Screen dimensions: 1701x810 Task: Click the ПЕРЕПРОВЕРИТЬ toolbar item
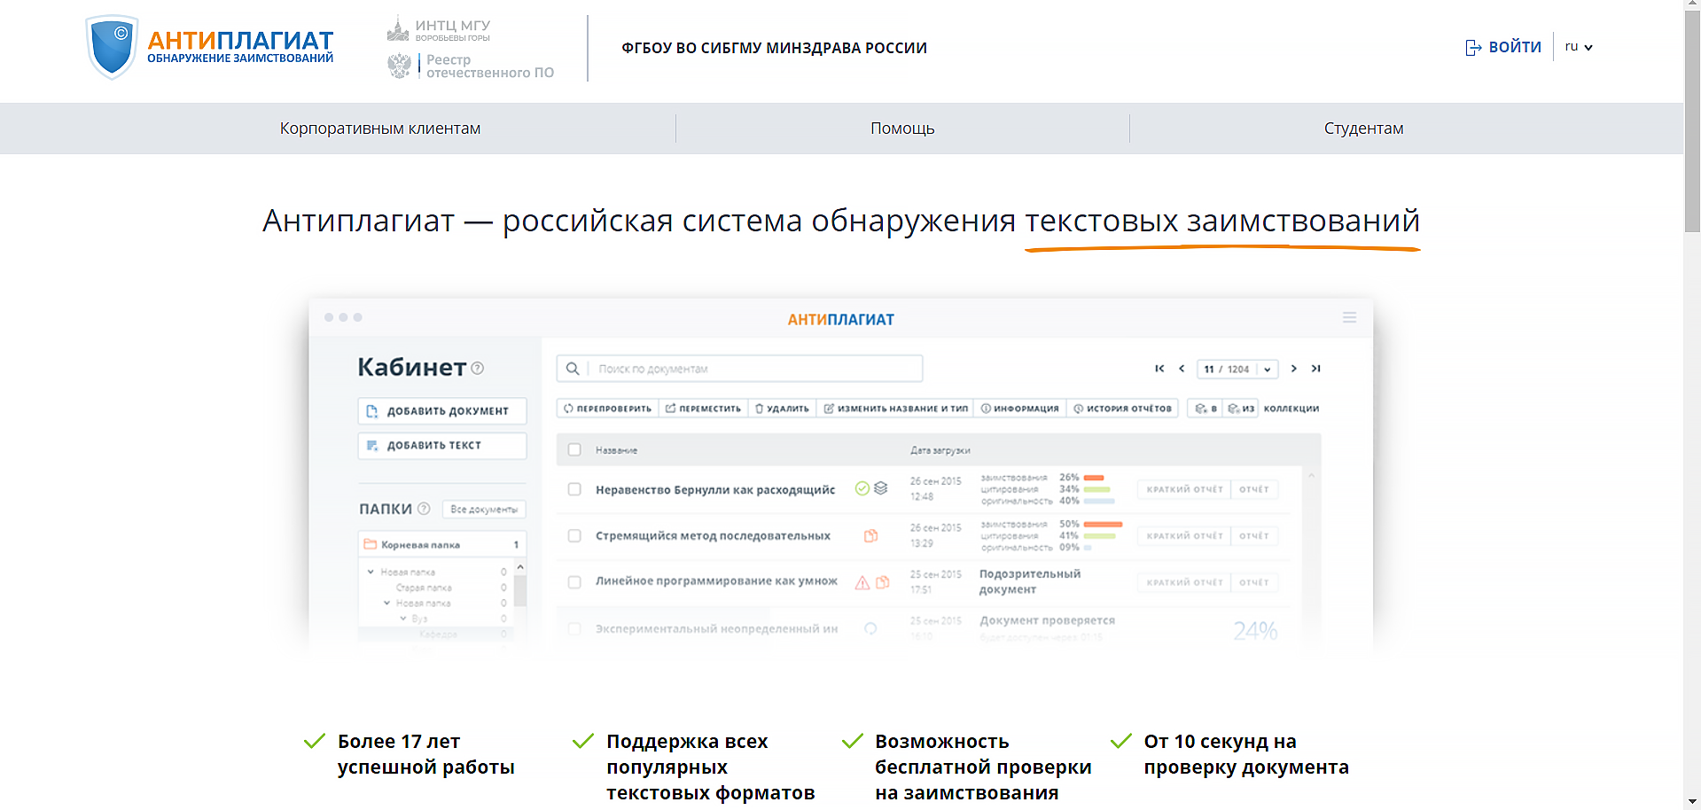click(x=608, y=409)
